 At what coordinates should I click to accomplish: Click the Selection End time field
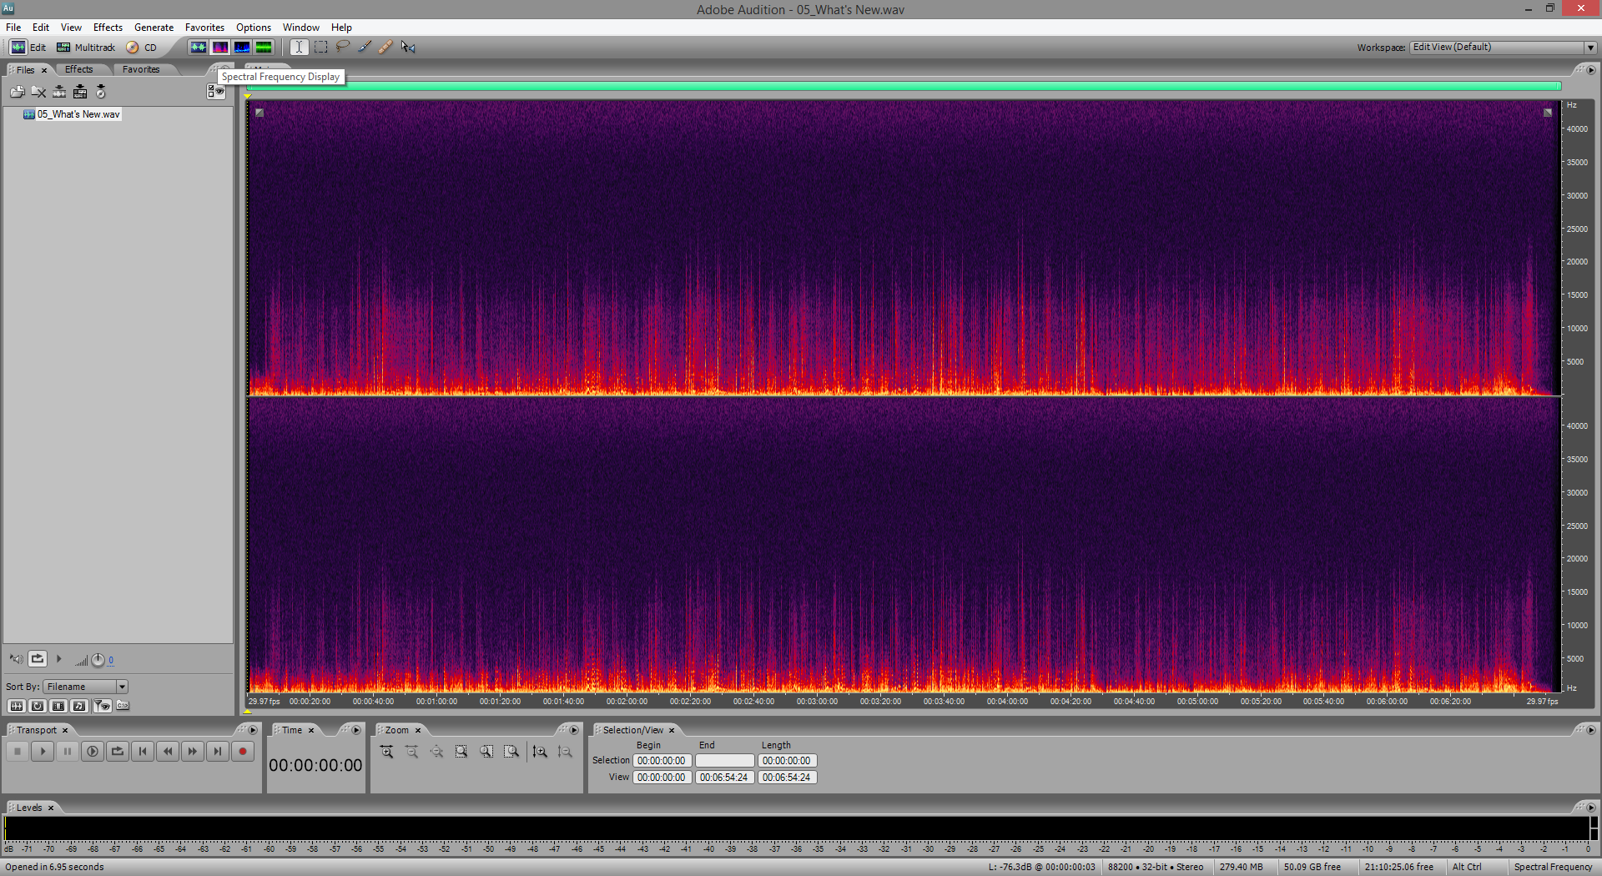pos(725,761)
